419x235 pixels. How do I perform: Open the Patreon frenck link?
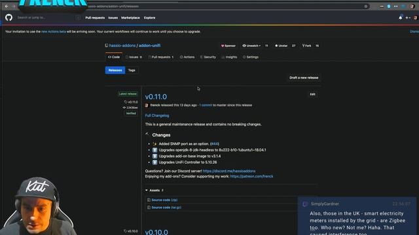coord(251,176)
